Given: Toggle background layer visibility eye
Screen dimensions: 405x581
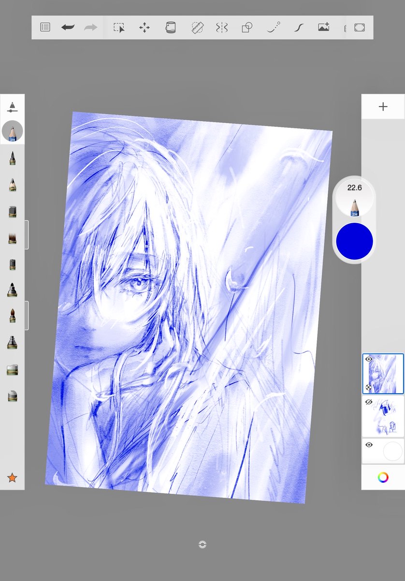Looking at the screenshot, I should click(369, 444).
